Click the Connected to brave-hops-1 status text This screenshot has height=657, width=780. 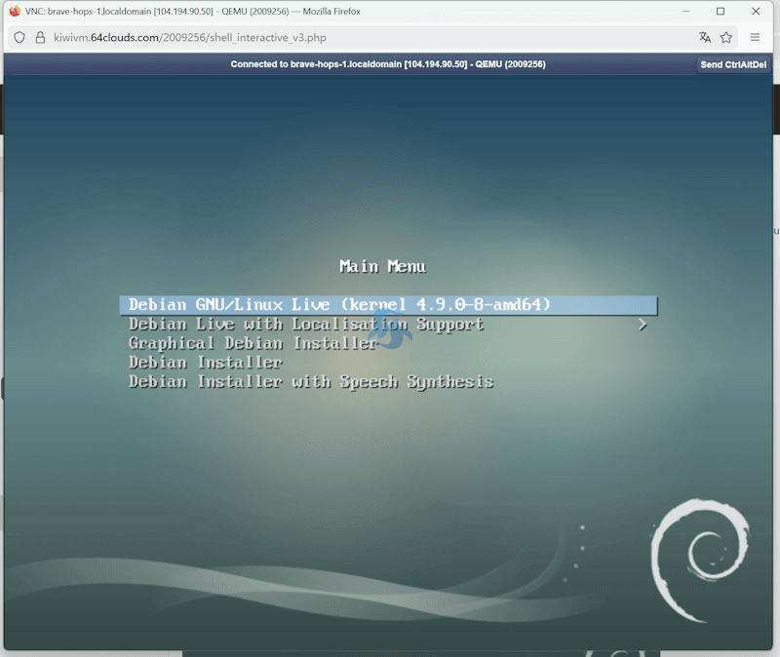(x=387, y=64)
